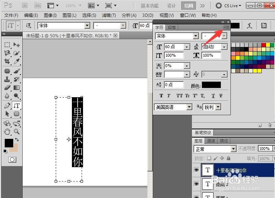Open the 图层(L) menu
This screenshot has width=275, height=198.
tap(69, 15)
